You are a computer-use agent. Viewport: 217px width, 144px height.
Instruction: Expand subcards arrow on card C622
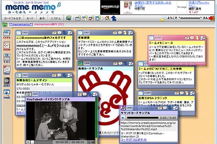point(64,33)
